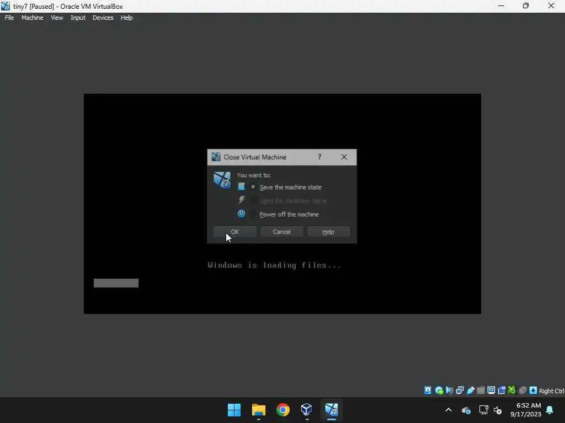The height and width of the screenshot is (423, 565).
Task: Click the muted volume tray icon
Action: [x=498, y=410]
